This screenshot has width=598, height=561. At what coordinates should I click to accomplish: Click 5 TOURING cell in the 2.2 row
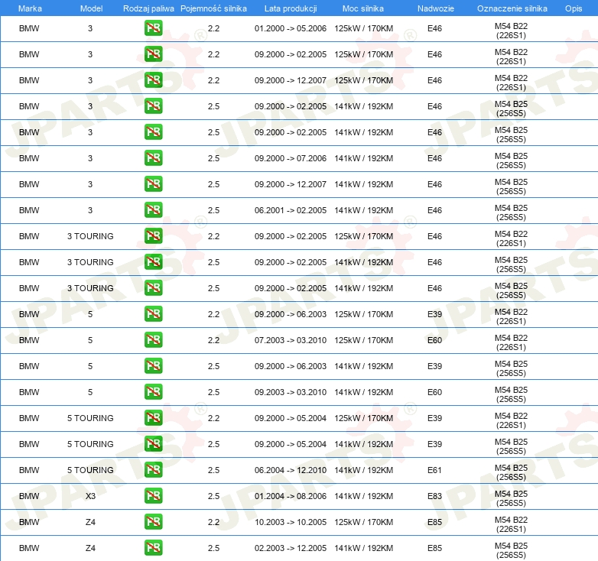pyautogui.click(x=90, y=418)
